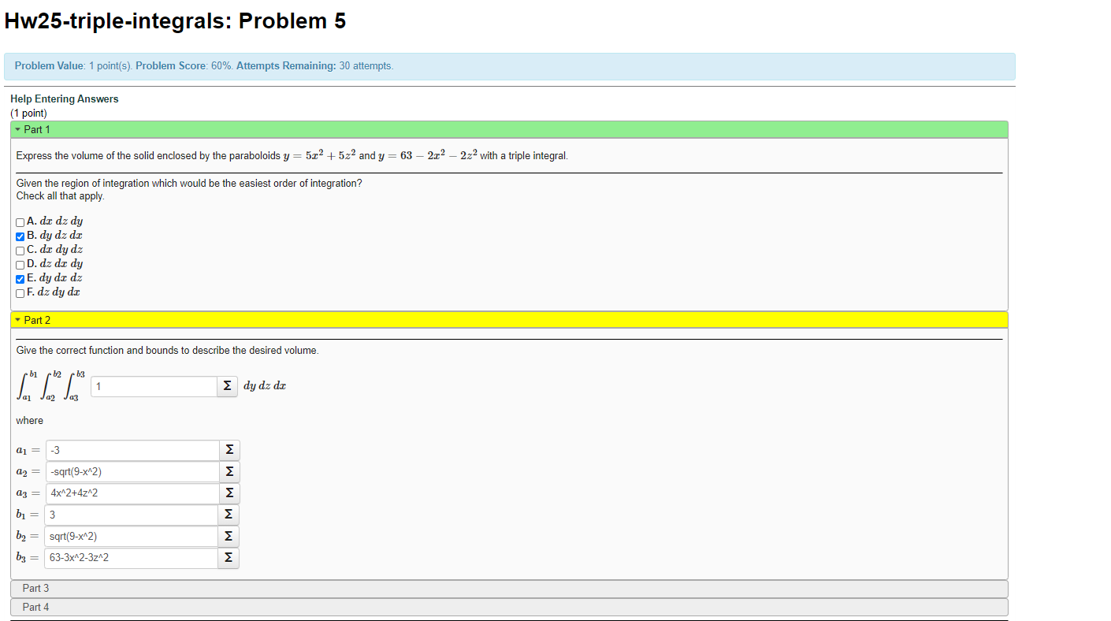Viewport: 1111px width, 621px height.
Task: Open the Help Entering Answers link
Action: tap(63, 99)
